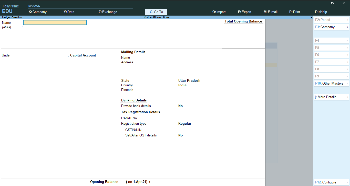Click Total Opening Balance heading
Image resolution: width=350 pixels, height=186 pixels.
[x=243, y=21]
